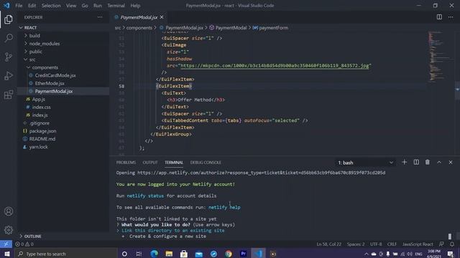Open the Search view in activity bar

coord(9,38)
